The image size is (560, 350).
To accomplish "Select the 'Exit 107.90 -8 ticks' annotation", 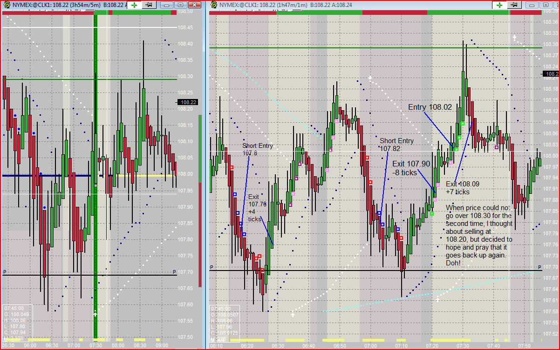I will click(x=410, y=167).
